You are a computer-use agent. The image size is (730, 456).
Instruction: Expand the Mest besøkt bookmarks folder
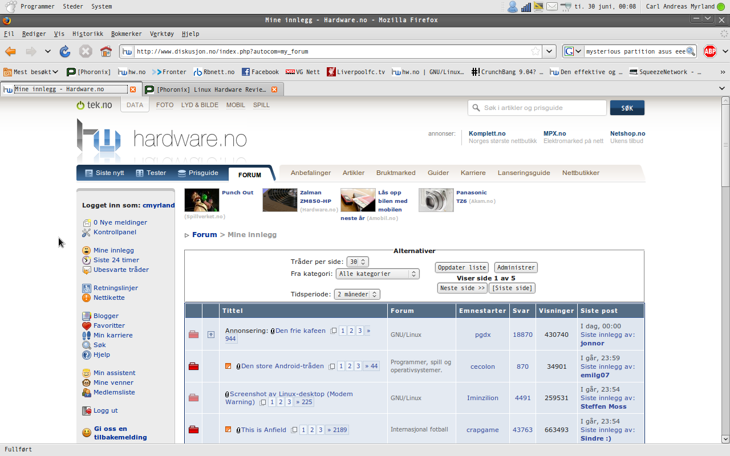coord(31,72)
